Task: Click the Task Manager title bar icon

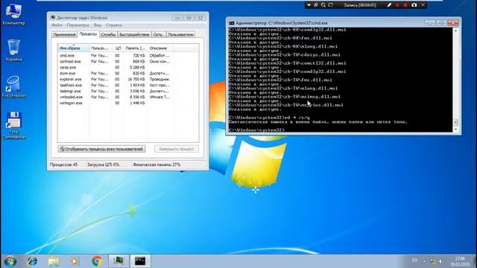Action: coord(53,18)
